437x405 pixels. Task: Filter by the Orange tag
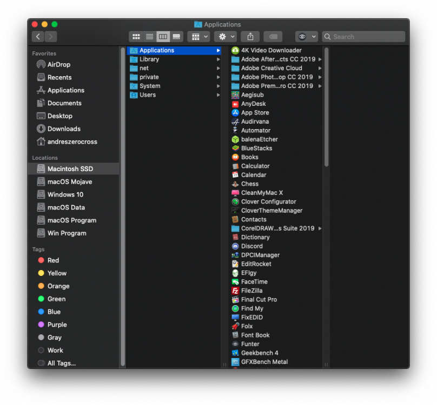point(74,286)
